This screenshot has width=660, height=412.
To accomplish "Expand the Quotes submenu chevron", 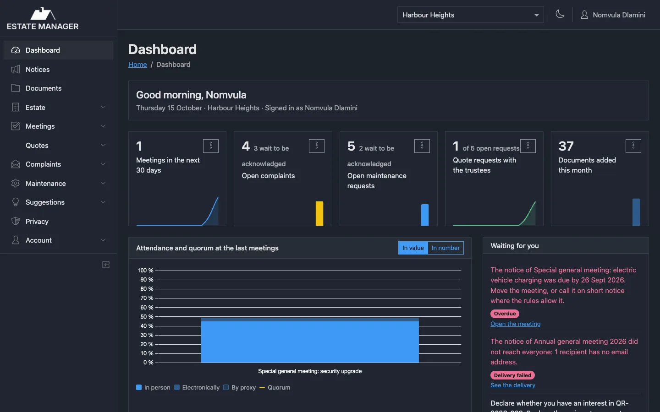I will [x=103, y=145].
